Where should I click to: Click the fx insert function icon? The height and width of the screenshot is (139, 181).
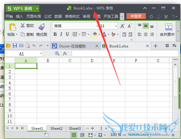[65, 54]
